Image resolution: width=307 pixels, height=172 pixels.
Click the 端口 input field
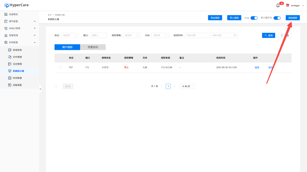98,35
